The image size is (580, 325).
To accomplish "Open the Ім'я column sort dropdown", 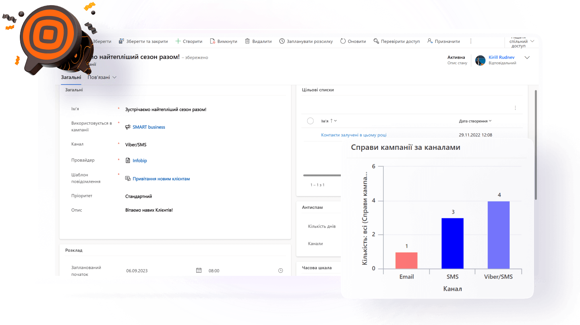I will point(335,121).
